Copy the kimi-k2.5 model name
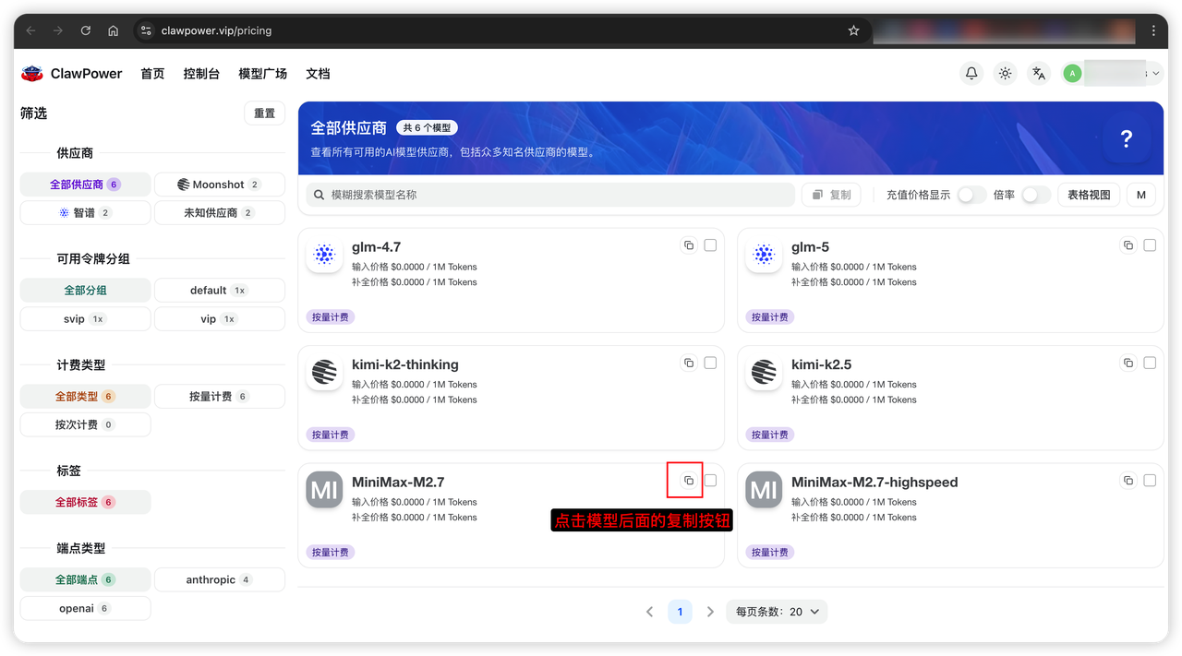The image size is (1182, 656). 1128,364
